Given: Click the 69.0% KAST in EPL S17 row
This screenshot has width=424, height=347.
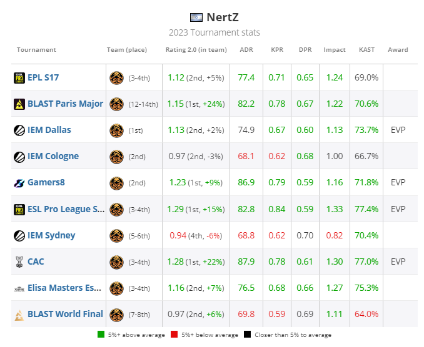Looking at the screenshot, I should [366, 78].
